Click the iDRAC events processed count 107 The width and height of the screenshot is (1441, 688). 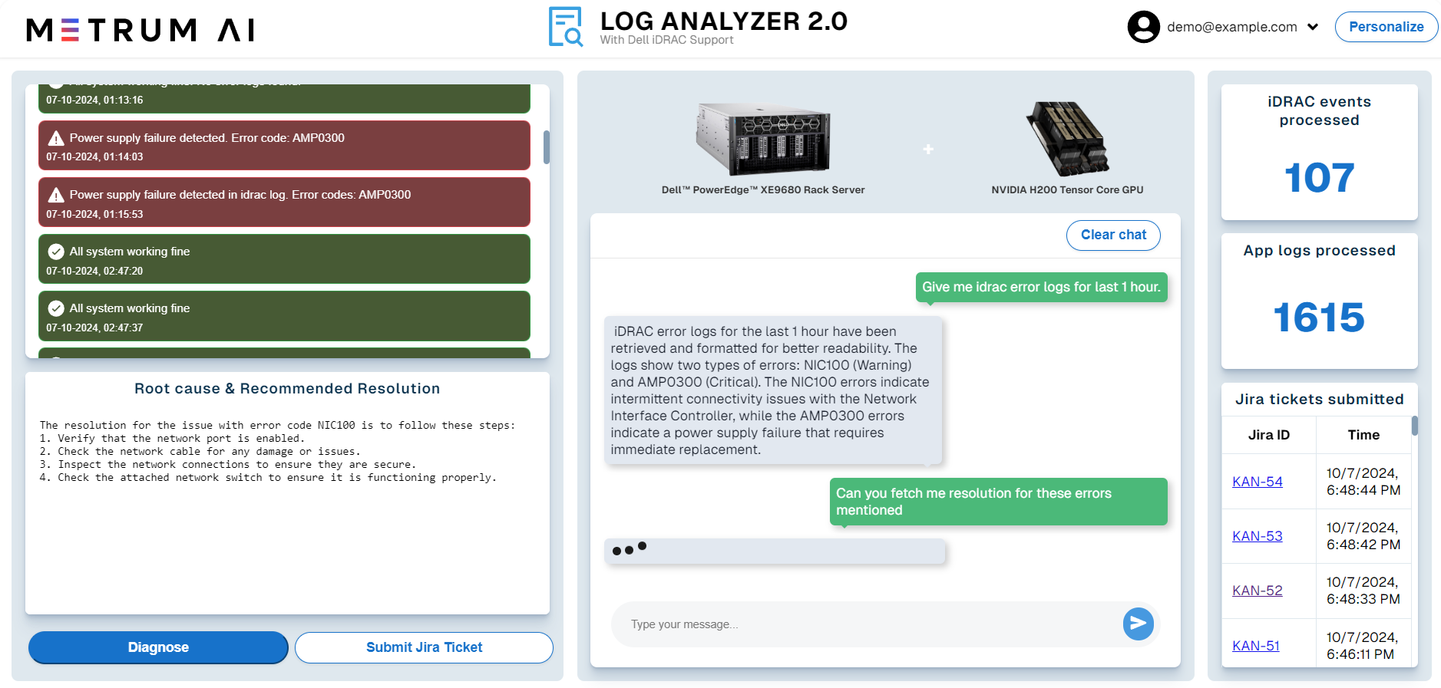point(1319,178)
